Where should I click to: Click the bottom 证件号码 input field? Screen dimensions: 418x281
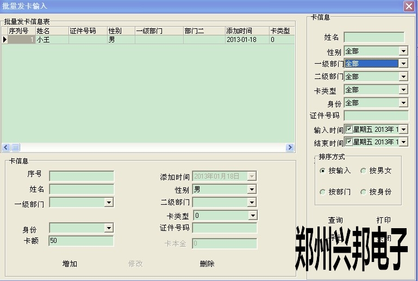pyautogui.click(x=224, y=228)
